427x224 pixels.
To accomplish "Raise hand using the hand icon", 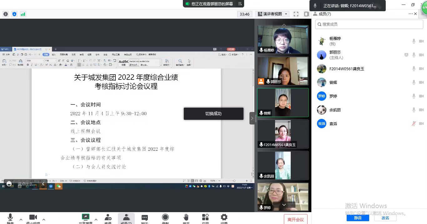I will [186, 217].
